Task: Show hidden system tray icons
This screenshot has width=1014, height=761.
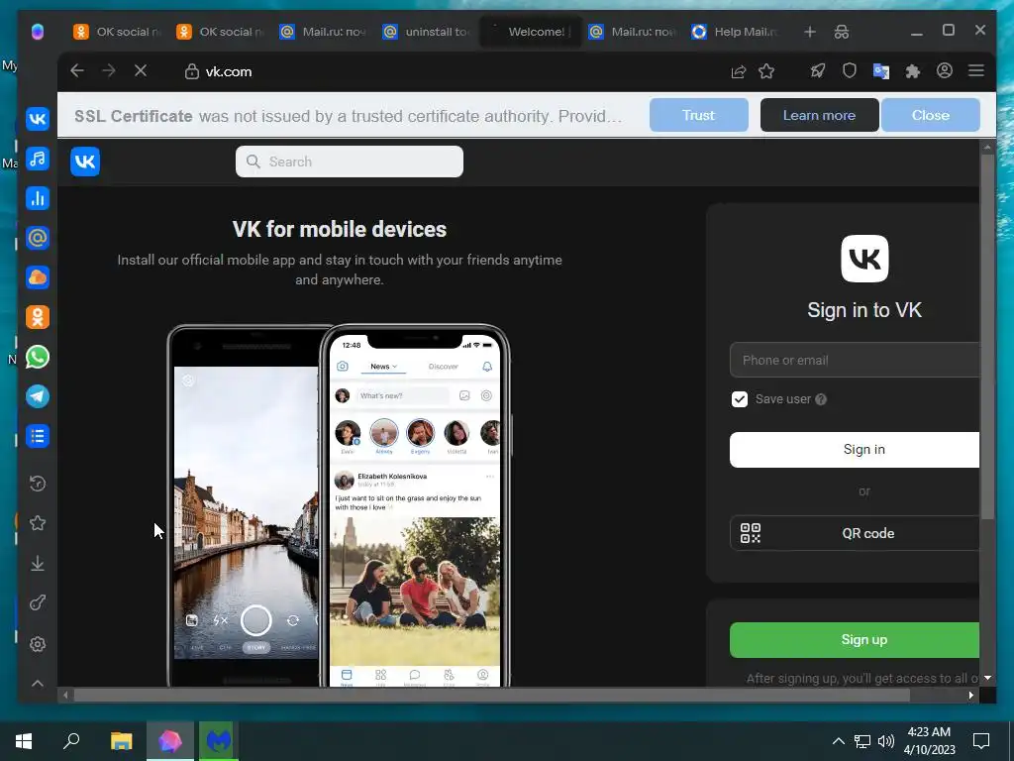Action: (838, 741)
